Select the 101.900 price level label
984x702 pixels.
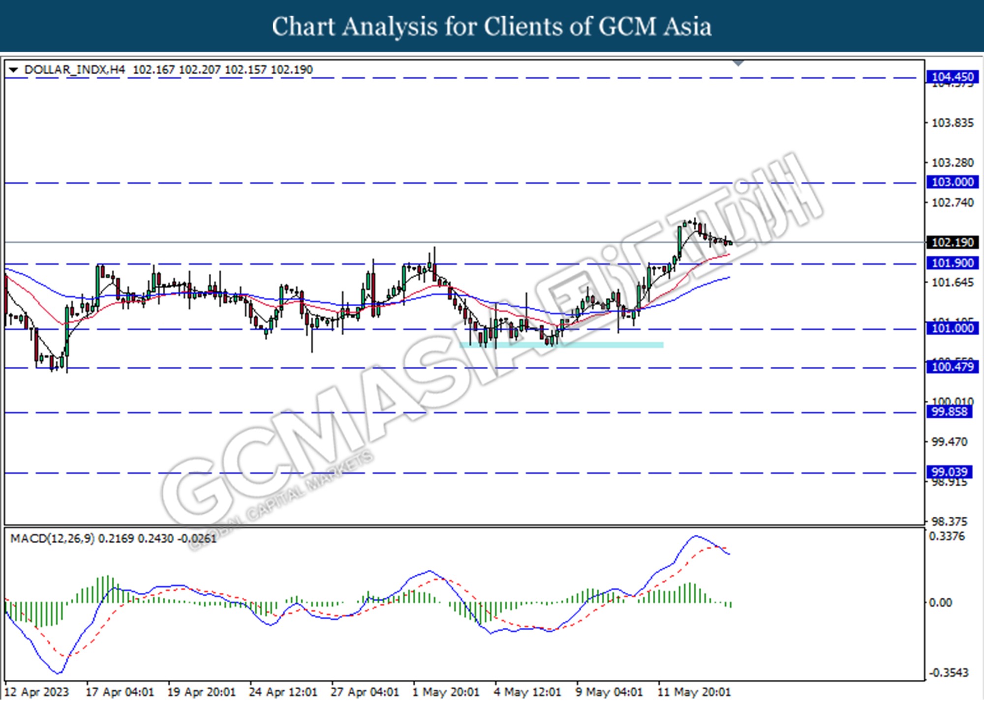click(x=953, y=263)
